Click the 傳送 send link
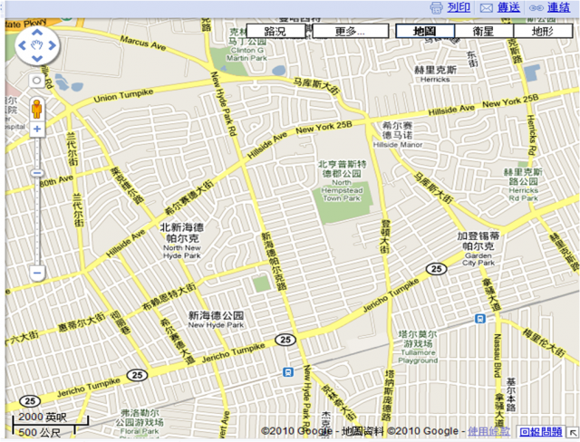Viewport: 580px width, 442px height. pyautogui.click(x=508, y=8)
